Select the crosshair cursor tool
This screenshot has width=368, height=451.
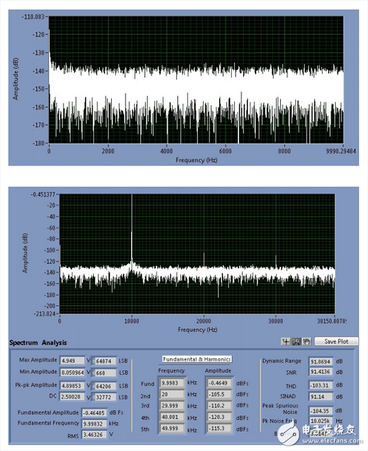click(x=285, y=341)
